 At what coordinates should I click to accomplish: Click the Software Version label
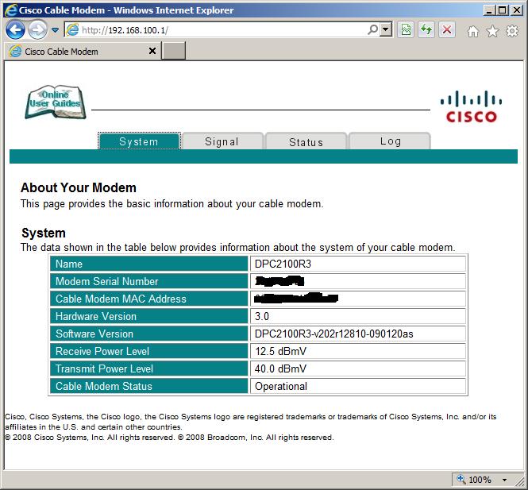click(x=94, y=334)
